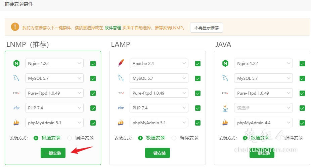
Task: Click the MySQL dolphin icon in LNMP panel
Action: (x=16, y=78)
